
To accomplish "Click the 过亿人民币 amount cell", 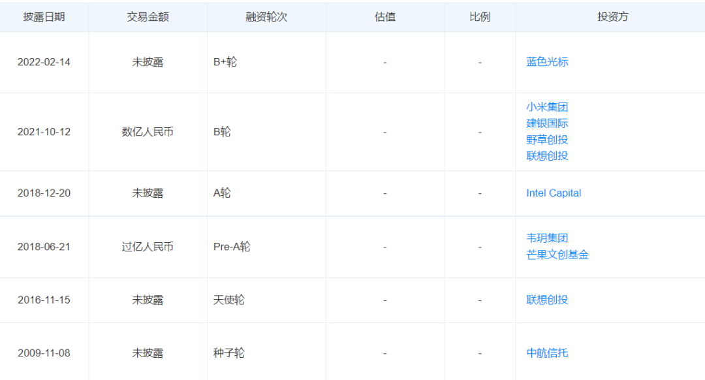I will [x=148, y=247].
